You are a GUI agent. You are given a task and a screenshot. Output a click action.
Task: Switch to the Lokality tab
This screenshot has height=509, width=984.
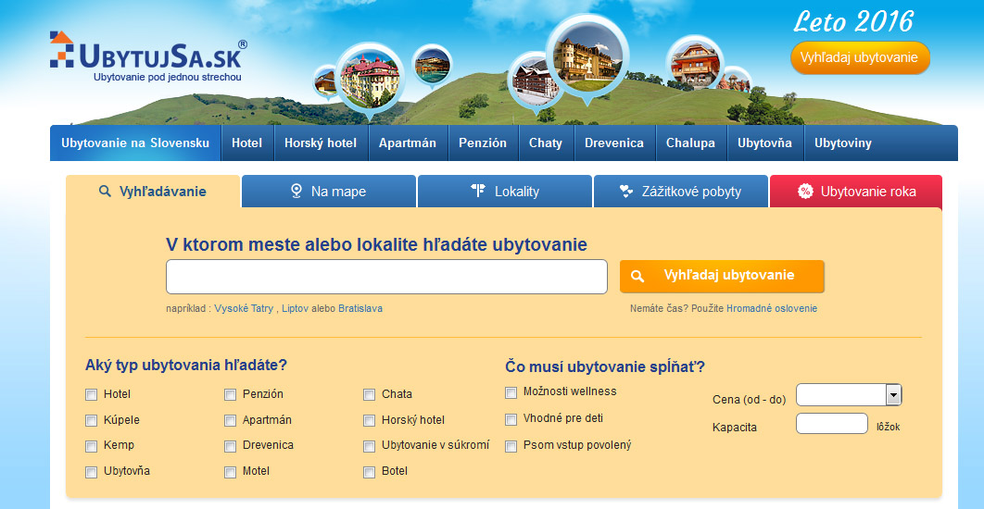[504, 192]
